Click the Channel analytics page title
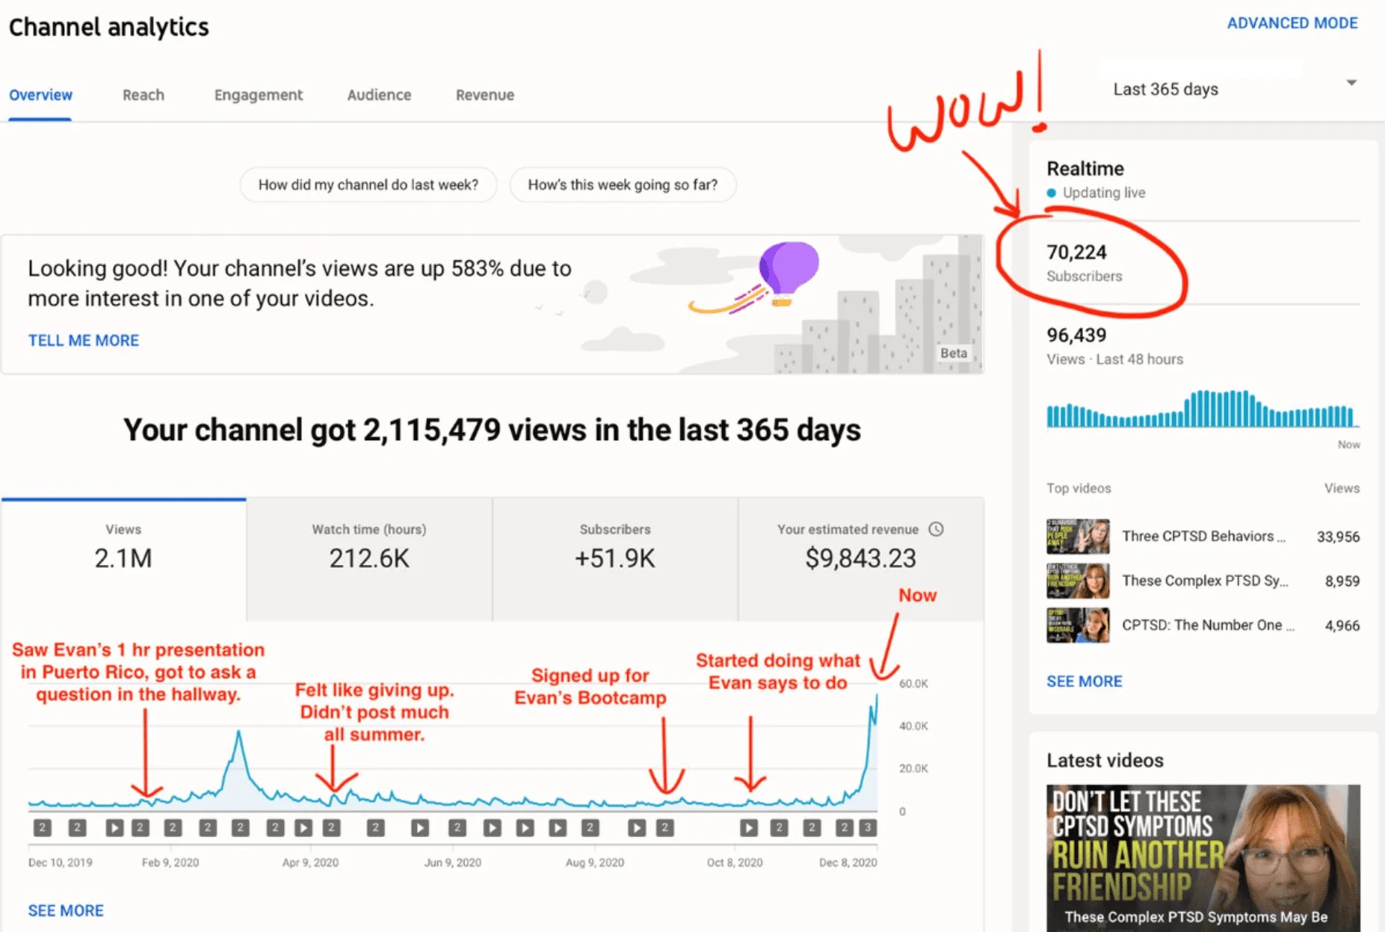The width and height of the screenshot is (1385, 932). [109, 27]
